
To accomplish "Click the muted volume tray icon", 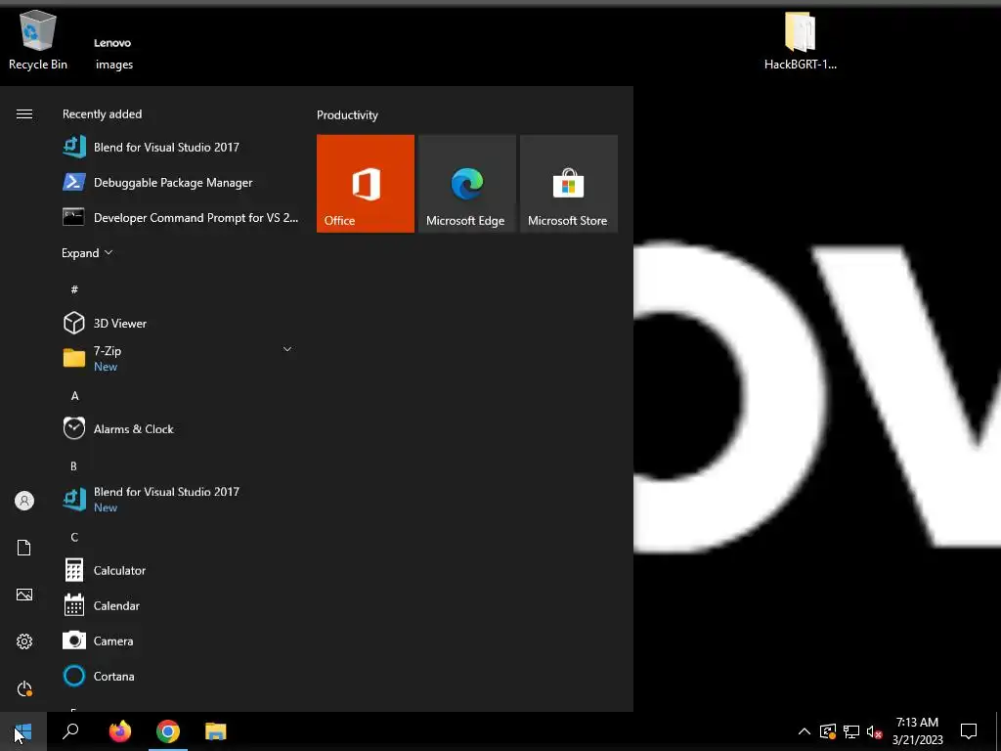I will pyautogui.click(x=875, y=731).
